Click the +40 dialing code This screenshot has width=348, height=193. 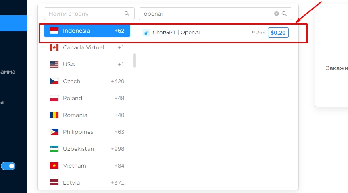point(119,115)
